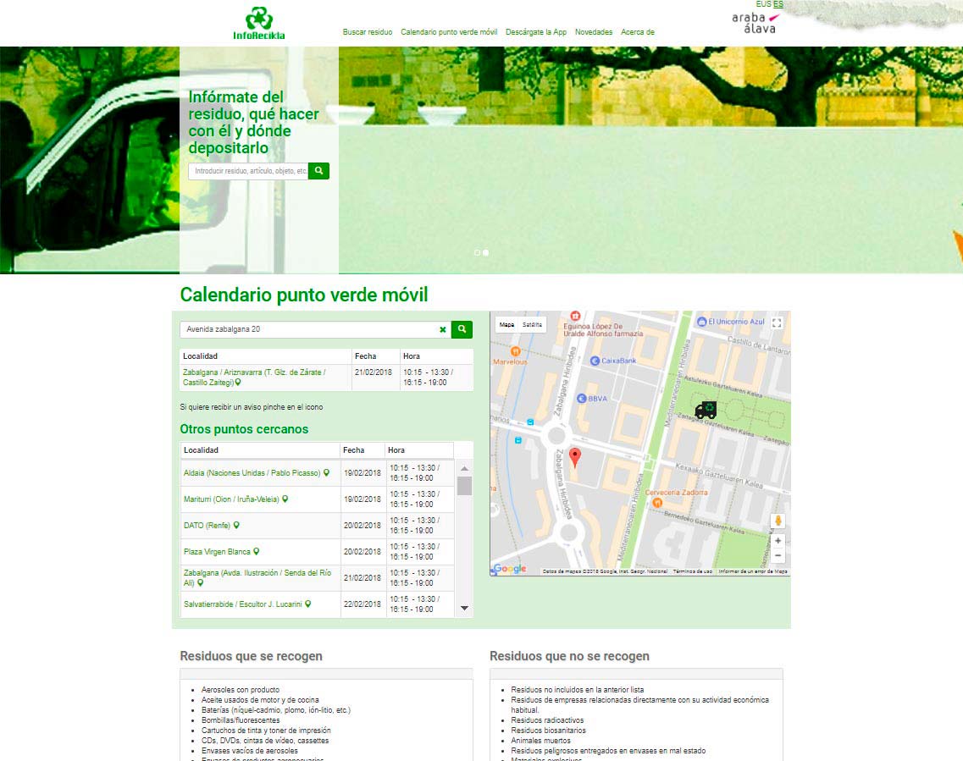Click Informar de un error de Maps
963x761 pixels.
click(753, 571)
